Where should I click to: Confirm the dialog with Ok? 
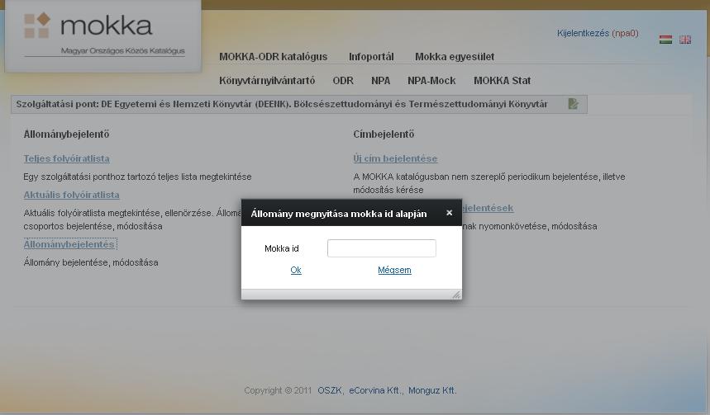(x=296, y=270)
